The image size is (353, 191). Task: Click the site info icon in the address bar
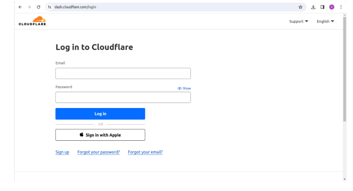click(49, 7)
